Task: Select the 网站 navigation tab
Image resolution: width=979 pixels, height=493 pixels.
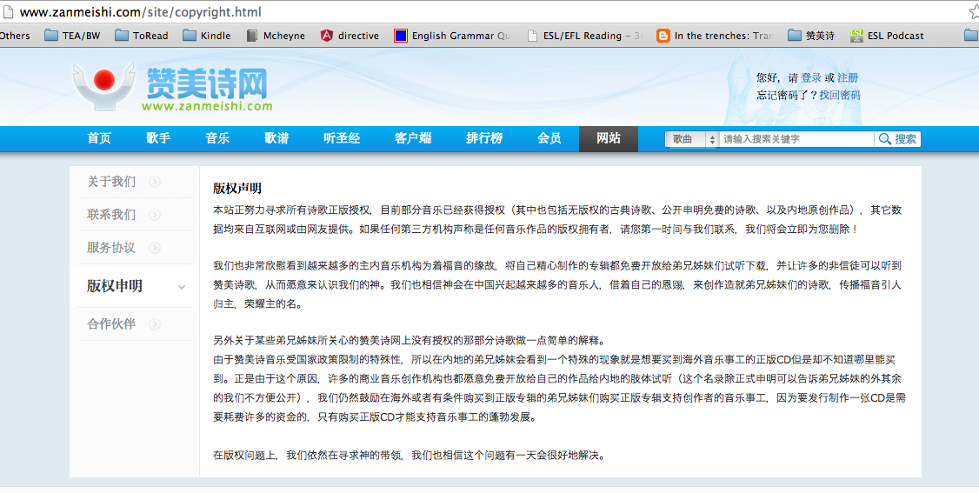Action: 609,138
